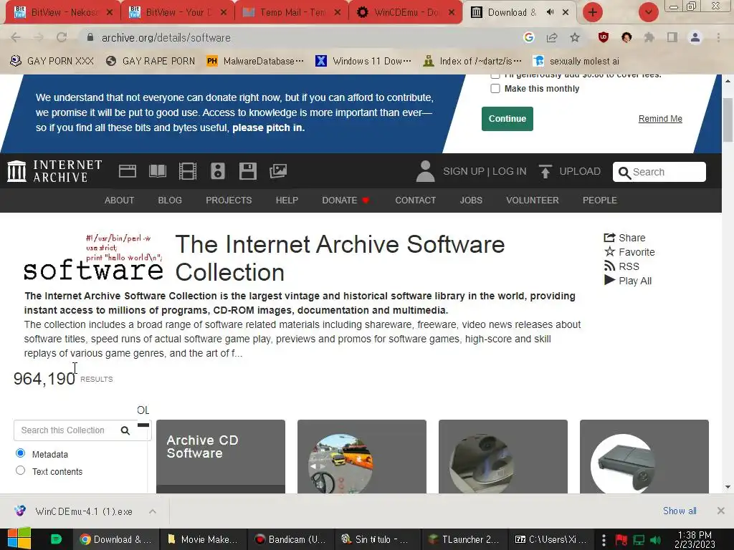
Task: Click the Google icon in address bar
Action: point(528,37)
